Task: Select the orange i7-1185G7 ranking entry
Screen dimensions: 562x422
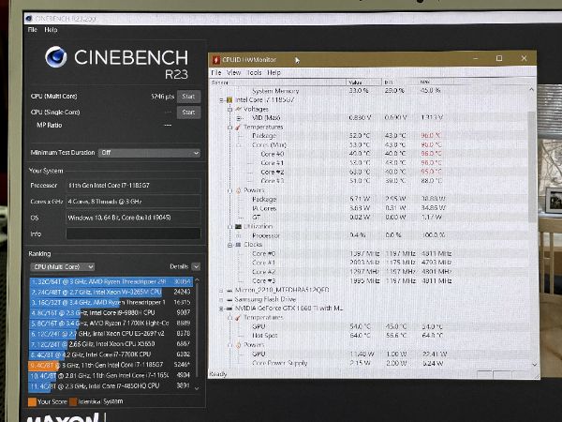Action: [111, 365]
